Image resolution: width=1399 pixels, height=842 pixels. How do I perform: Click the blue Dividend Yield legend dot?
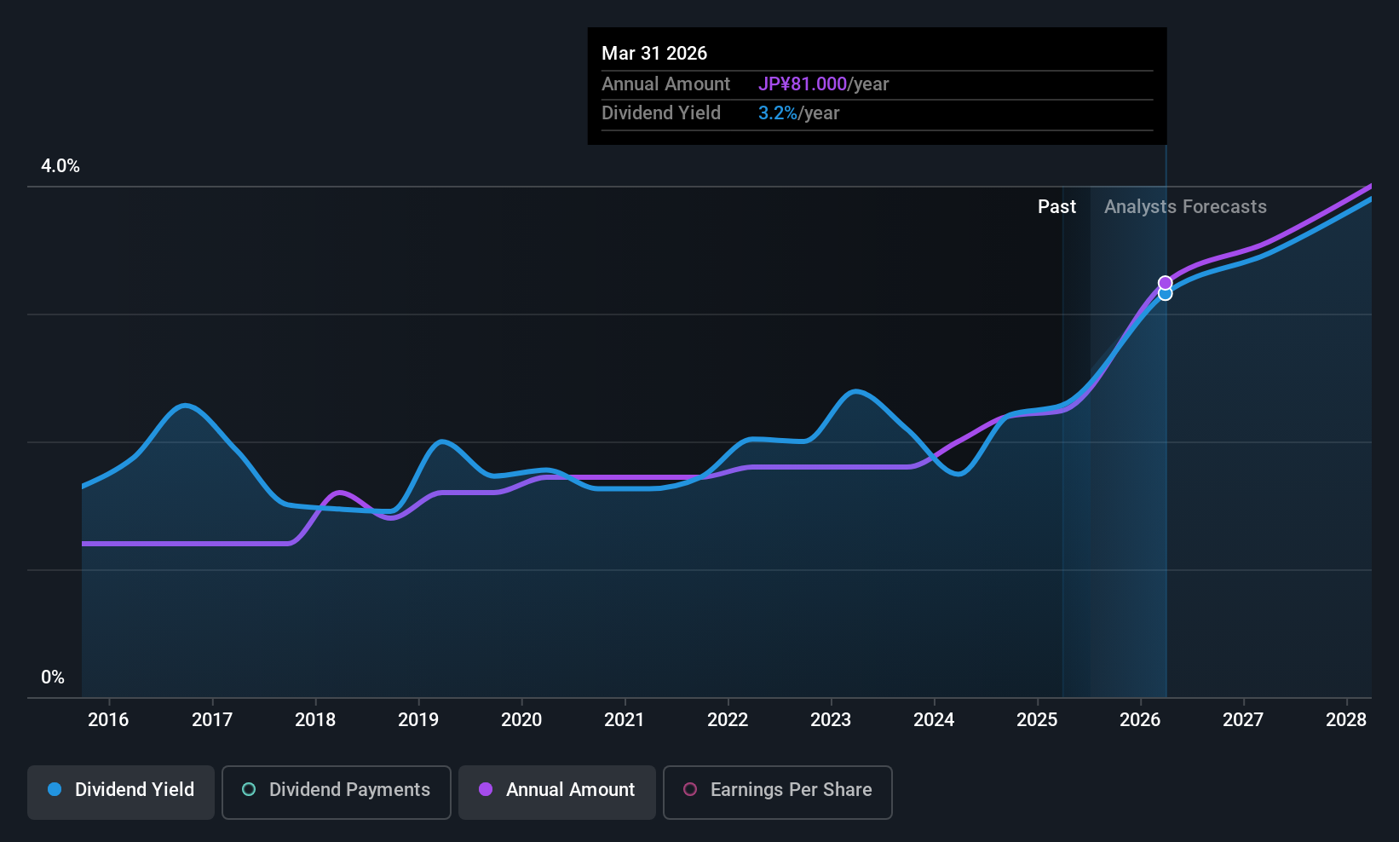point(55,789)
